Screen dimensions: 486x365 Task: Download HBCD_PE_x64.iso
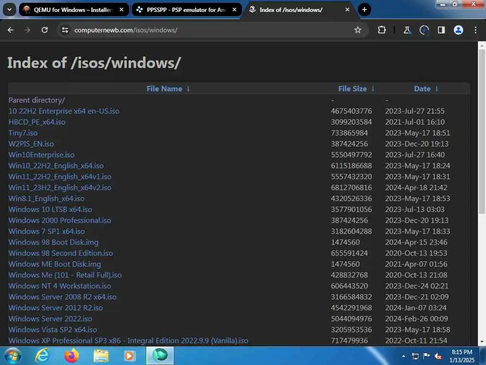37,122
